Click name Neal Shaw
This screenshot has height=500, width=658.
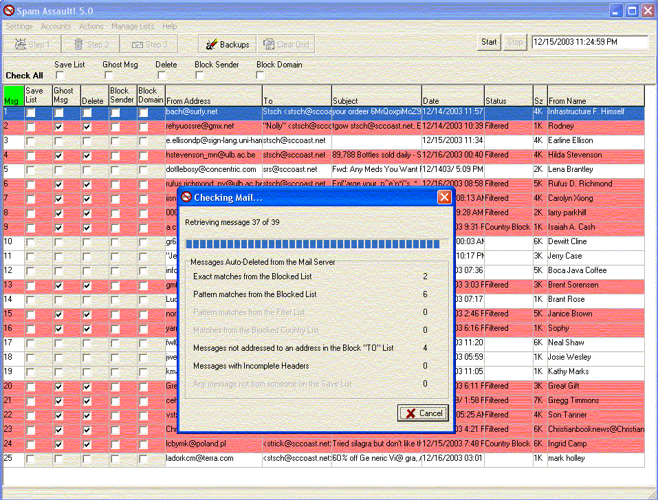pos(566,343)
